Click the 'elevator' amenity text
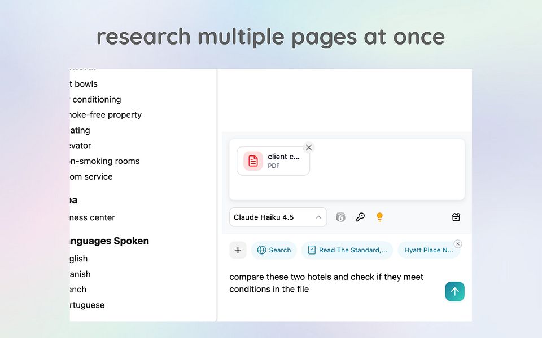542x338 pixels. coord(81,145)
